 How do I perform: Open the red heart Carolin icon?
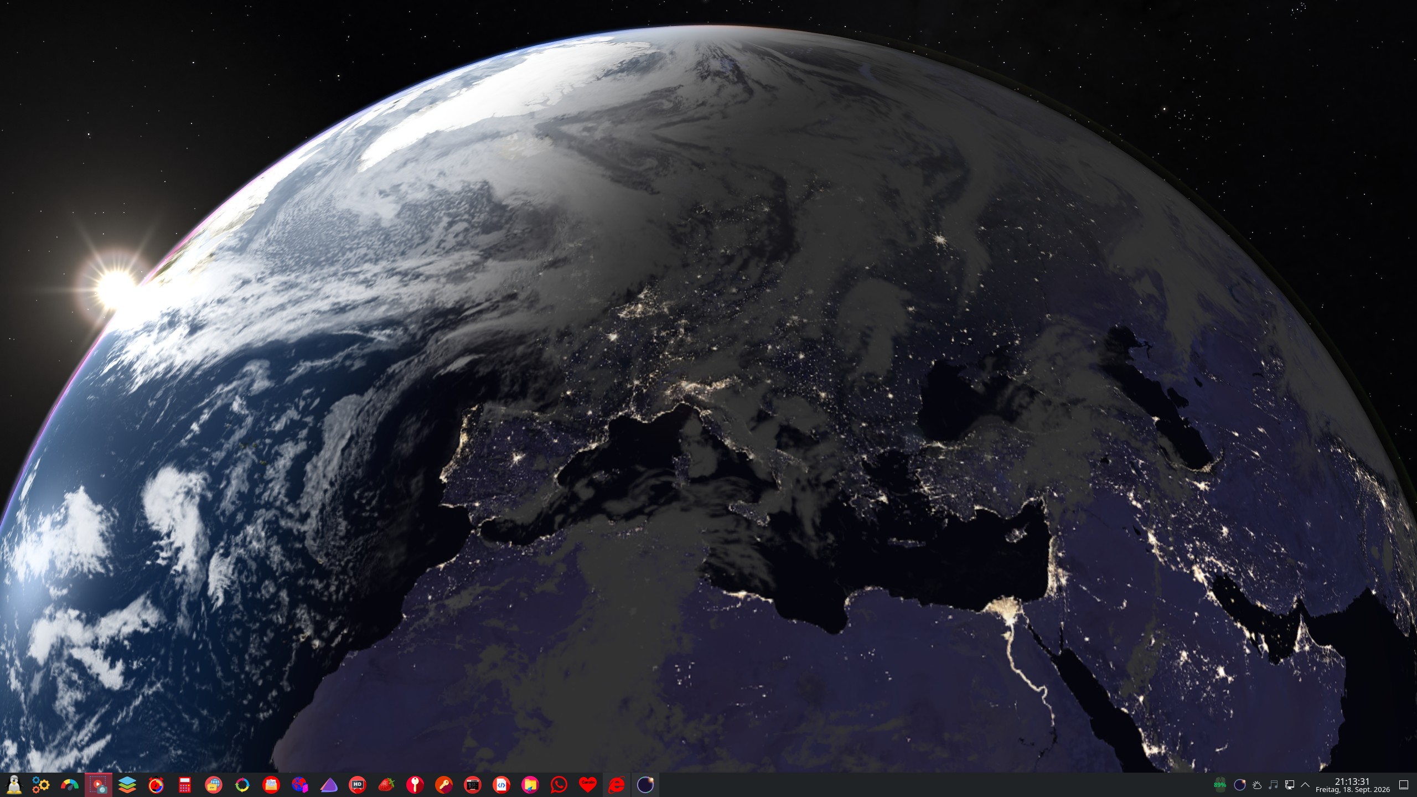(588, 785)
